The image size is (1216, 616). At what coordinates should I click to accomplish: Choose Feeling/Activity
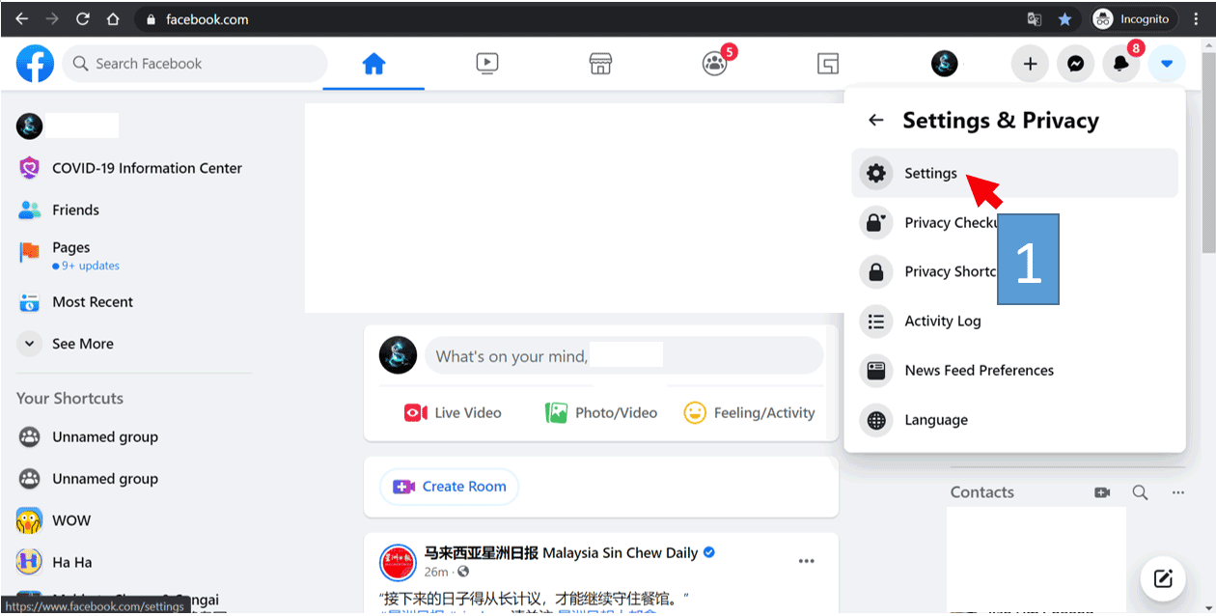[x=749, y=412]
